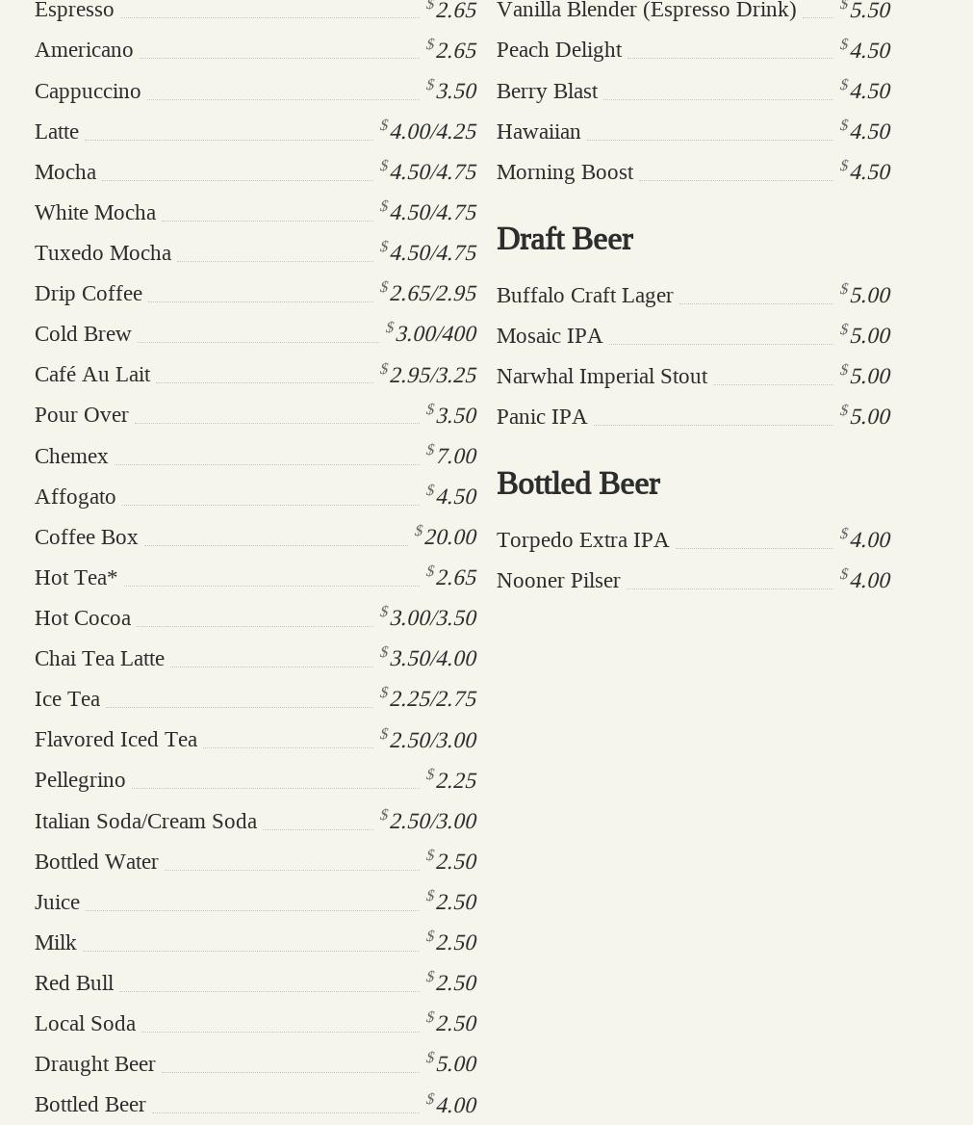The width and height of the screenshot is (973, 1125).
Task: Click Italian Soda/Cream Soda item
Action: coord(145,821)
